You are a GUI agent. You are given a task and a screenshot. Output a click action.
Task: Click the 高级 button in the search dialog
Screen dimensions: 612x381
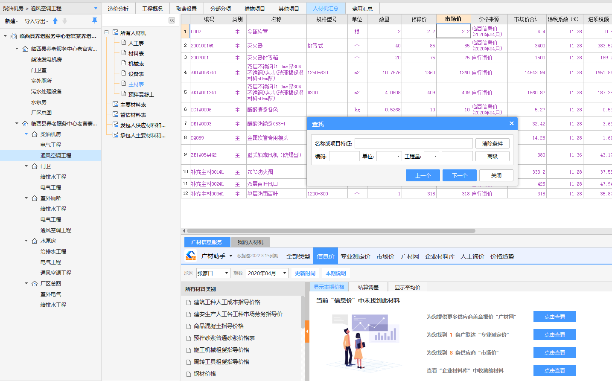point(493,156)
